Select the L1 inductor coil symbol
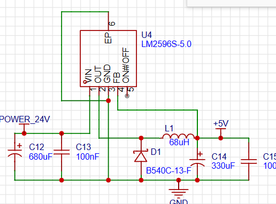The image size is (276, 204). point(179,136)
